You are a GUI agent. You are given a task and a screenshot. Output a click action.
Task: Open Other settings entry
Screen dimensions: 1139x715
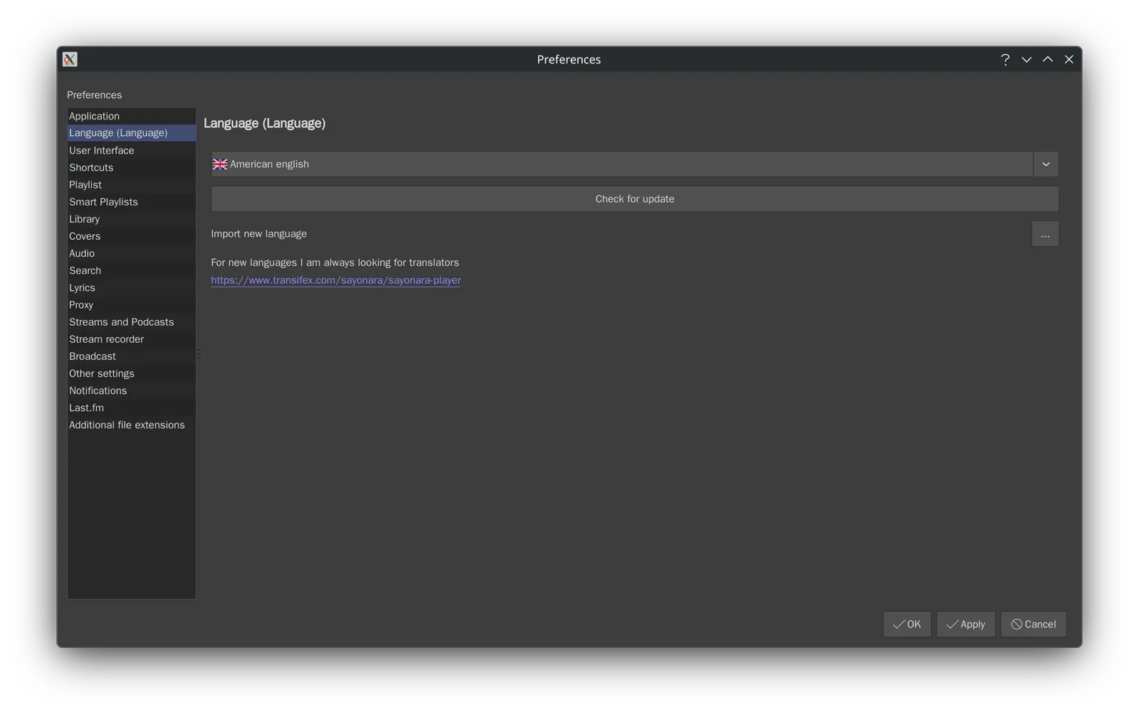132,374
